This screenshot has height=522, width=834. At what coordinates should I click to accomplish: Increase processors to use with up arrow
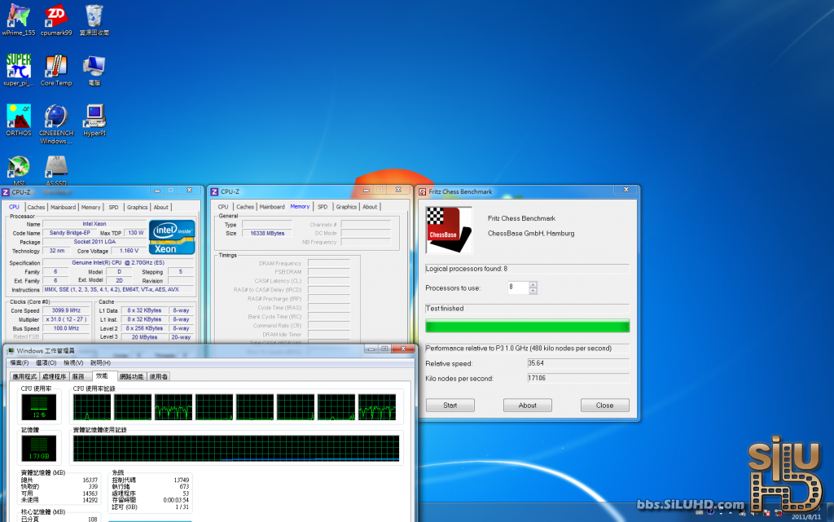click(x=533, y=285)
